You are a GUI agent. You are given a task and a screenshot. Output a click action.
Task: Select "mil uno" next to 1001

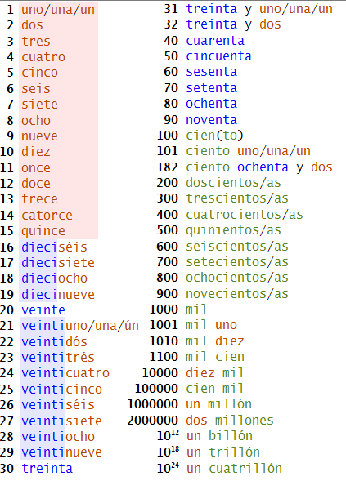(211, 325)
